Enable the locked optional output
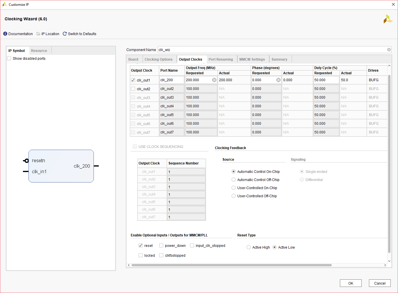The width and height of the screenshot is (398, 293). tap(141, 256)
